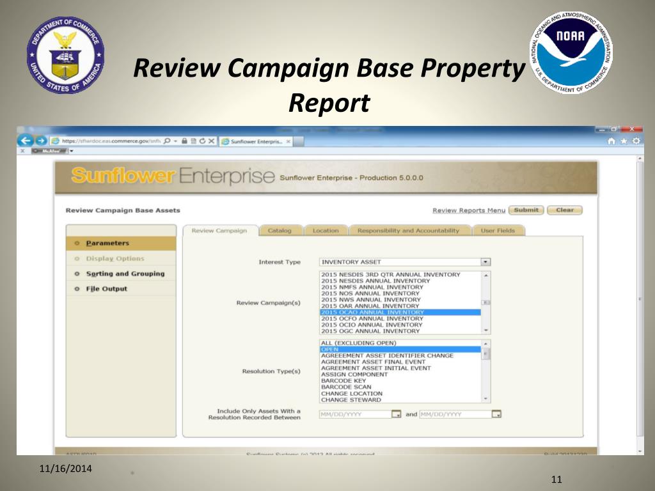Image resolution: width=655 pixels, height=491 pixels.
Task: Select 2015 NMFS ANNUAL INVENTORY campaign
Action: (400, 287)
